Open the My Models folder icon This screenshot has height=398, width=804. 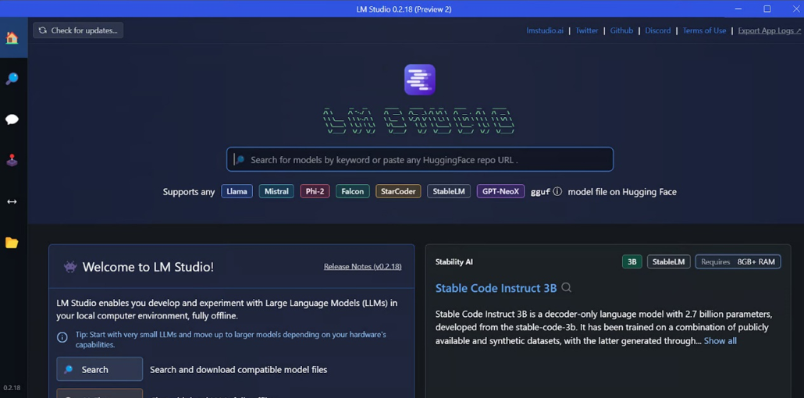click(12, 243)
